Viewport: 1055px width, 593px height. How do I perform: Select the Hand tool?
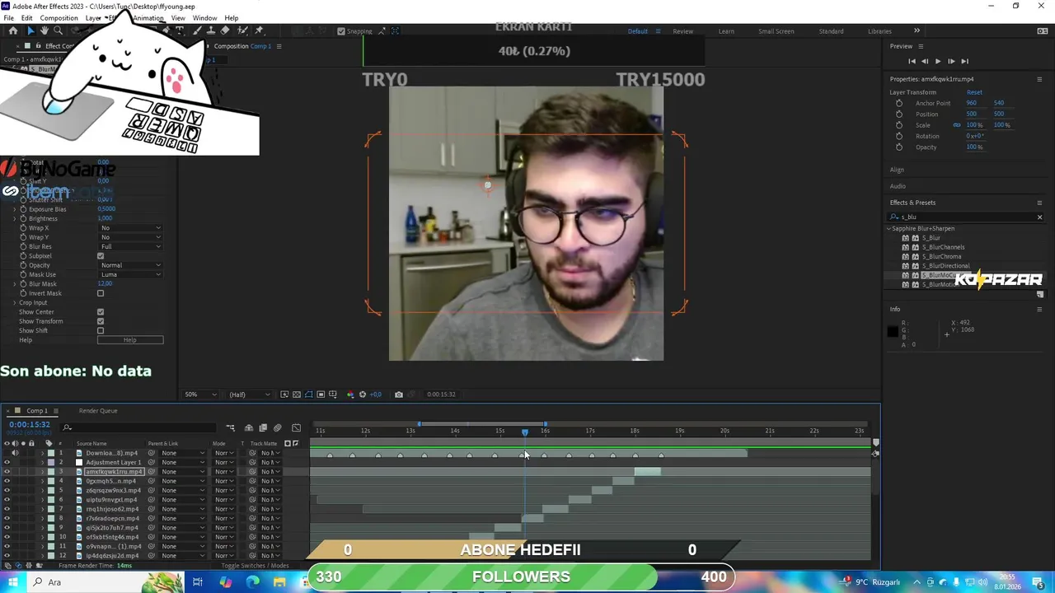(44, 30)
